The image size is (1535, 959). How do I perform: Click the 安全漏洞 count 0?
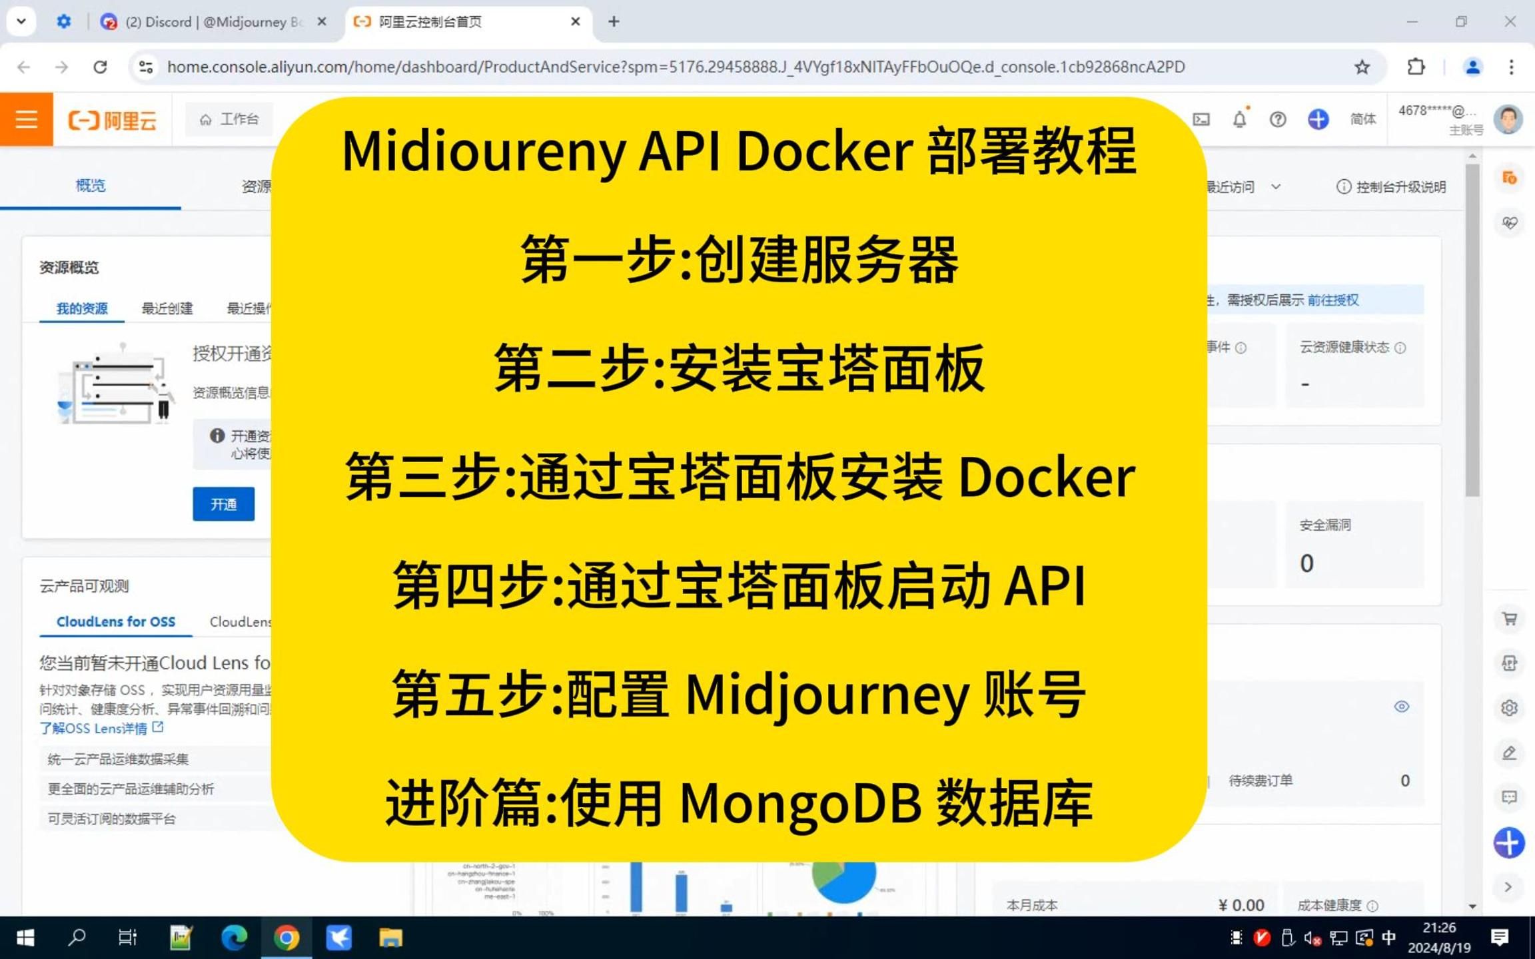click(1306, 563)
